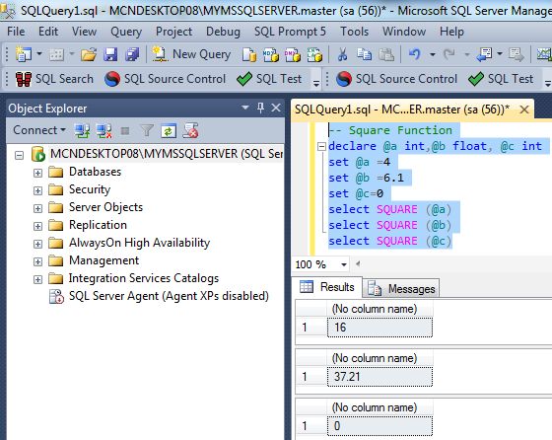This screenshot has height=440, width=552.
Task: Open toolbar options overflow after first SQL Test
Action: tap(316, 83)
